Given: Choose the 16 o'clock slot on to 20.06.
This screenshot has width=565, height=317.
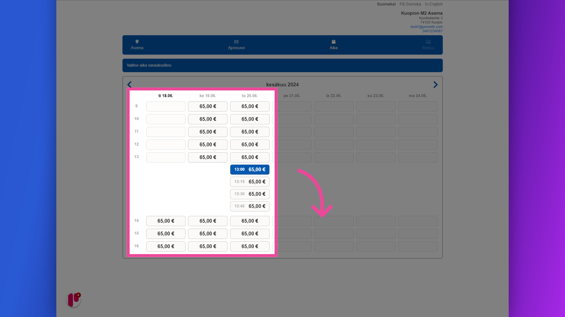Looking at the screenshot, I should pyautogui.click(x=250, y=247).
